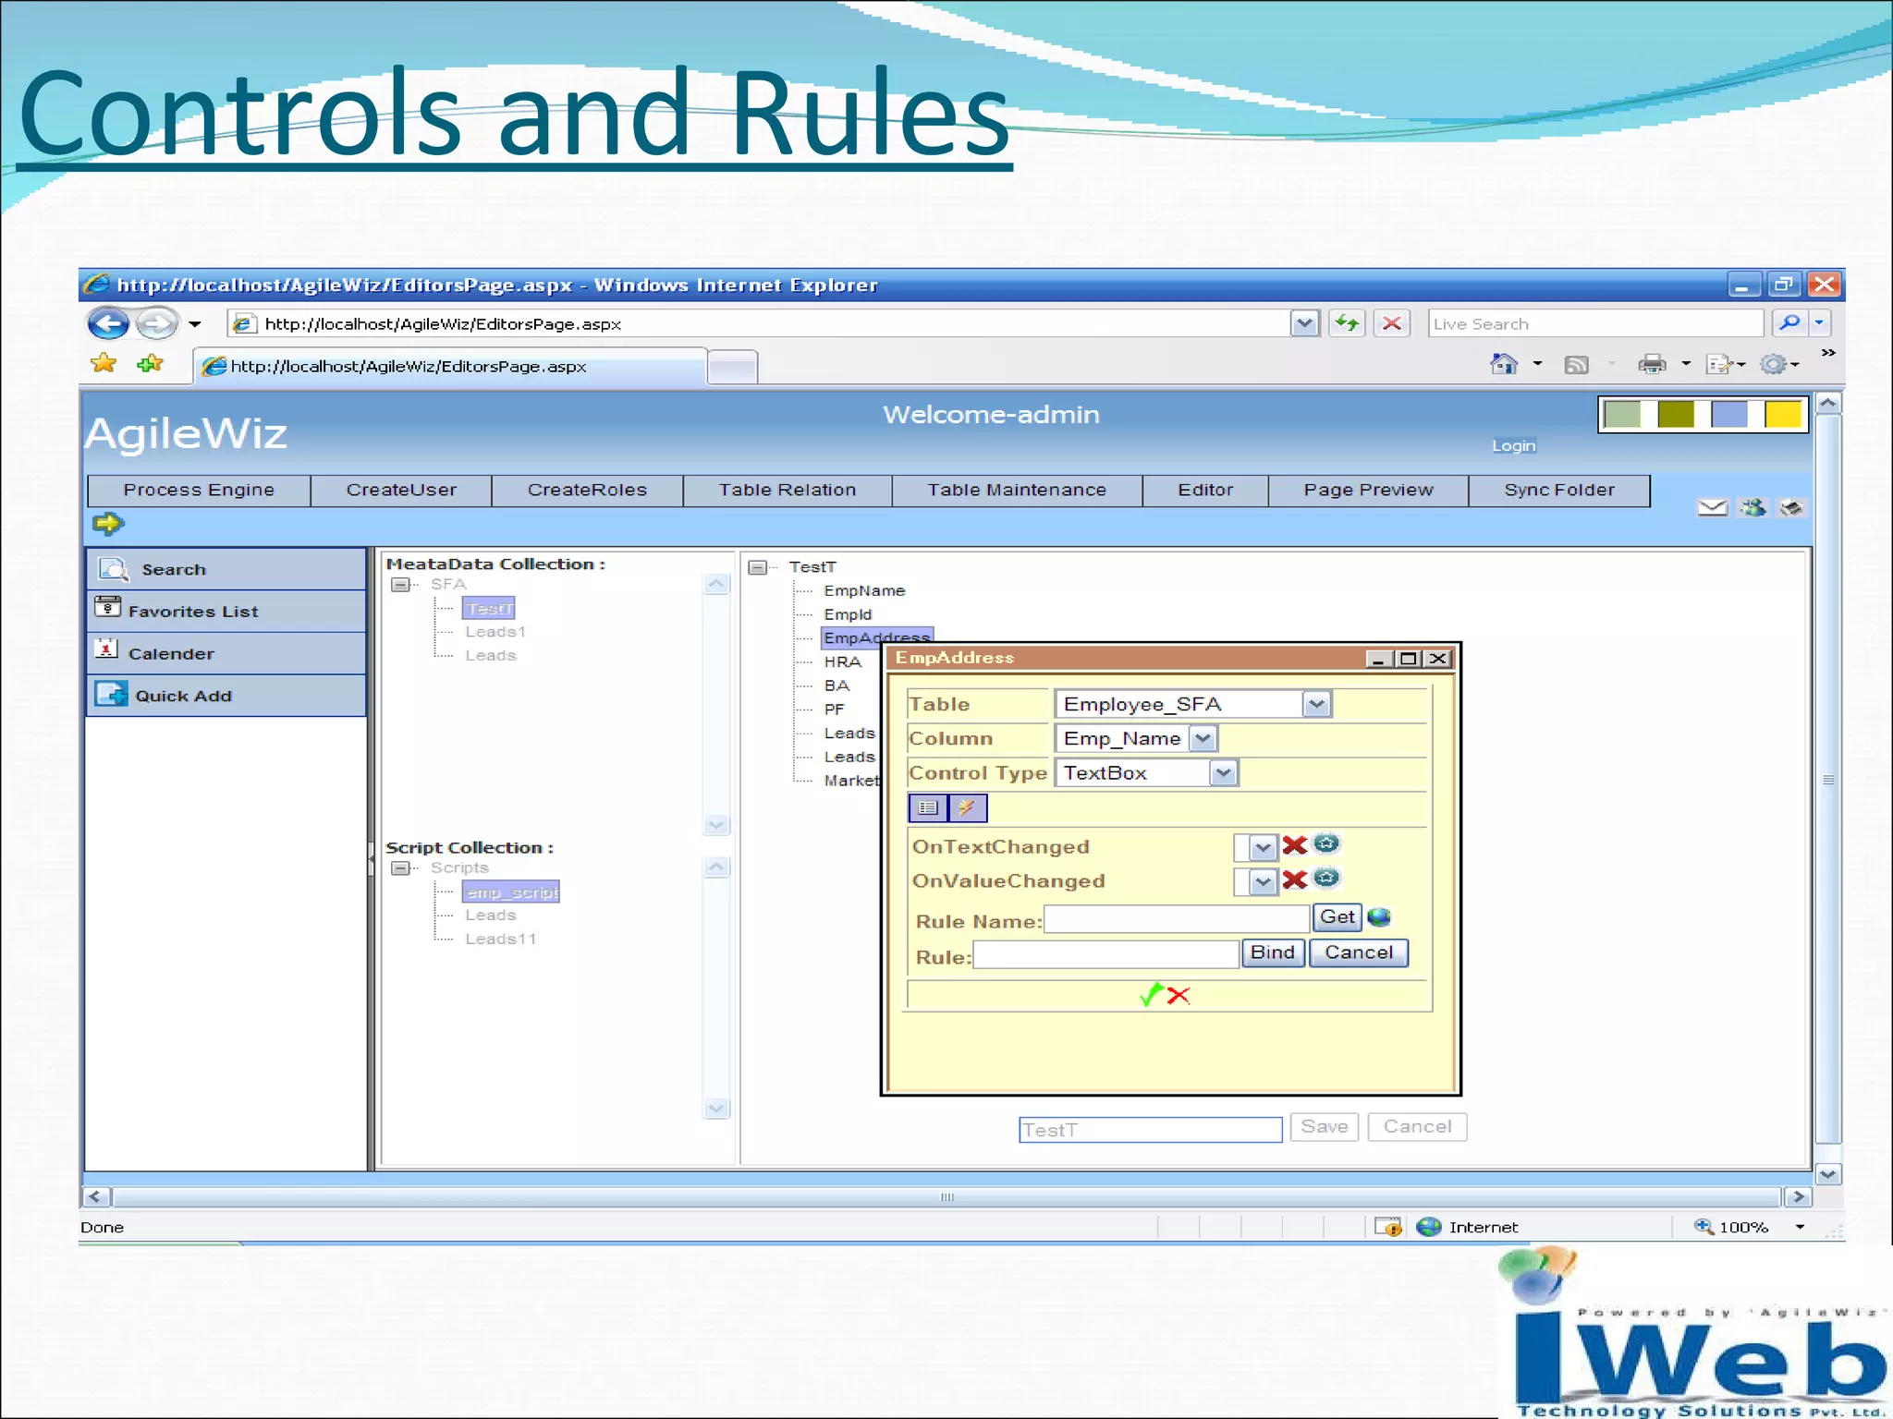This screenshot has width=1893, height=1419.
Task: Open the CreateRoles menu
Action: [587, 491]
